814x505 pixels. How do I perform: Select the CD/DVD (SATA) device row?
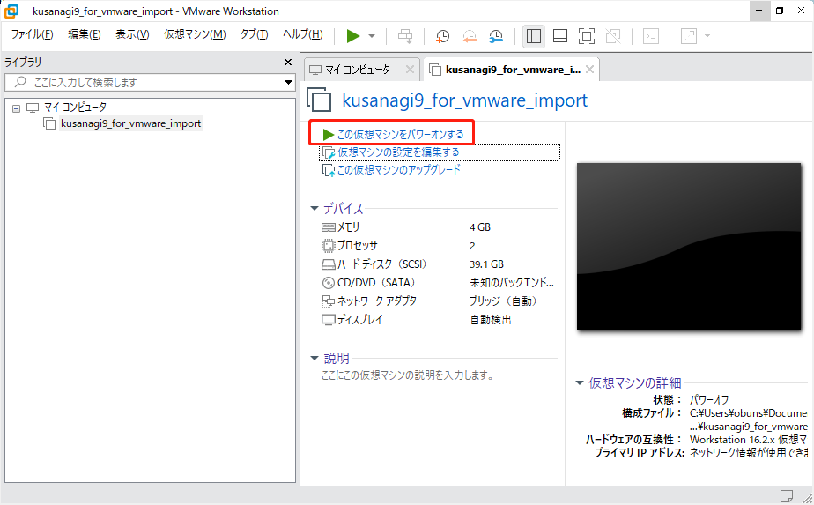(439, 283)
